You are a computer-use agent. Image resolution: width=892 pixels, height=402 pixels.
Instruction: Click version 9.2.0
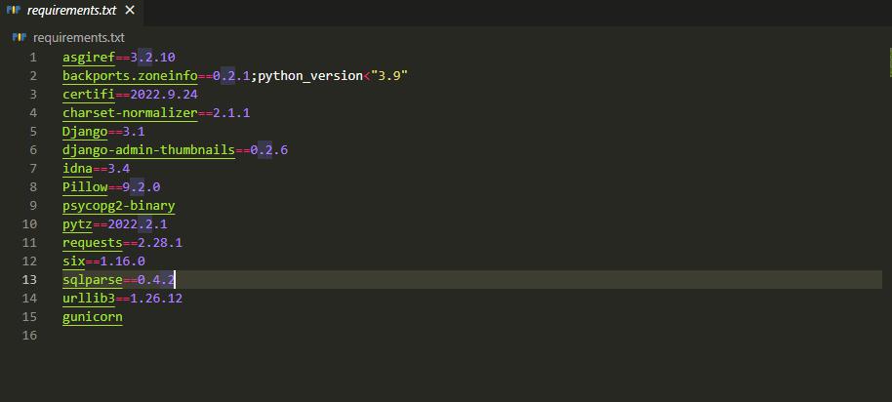(x=142, y=187)
